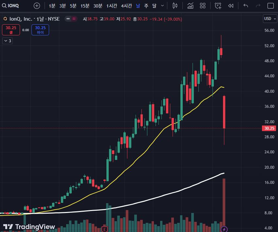Start bar replay with rewind icon
This screenshot has width=278, height=232.
231,6
